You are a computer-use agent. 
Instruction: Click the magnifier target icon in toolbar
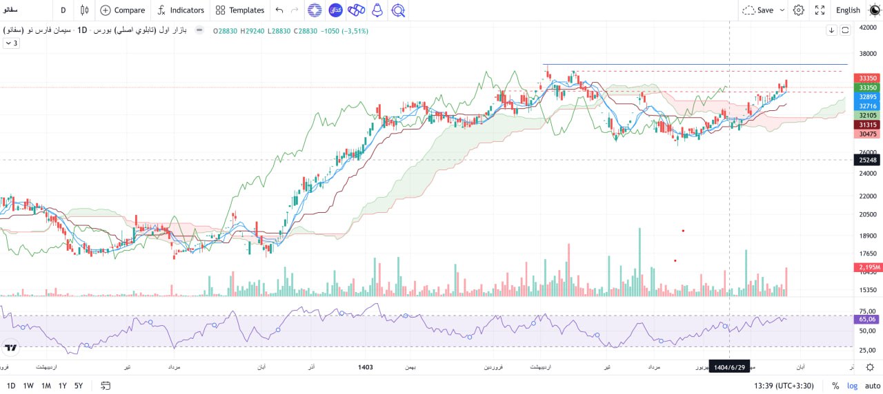pos(398,10)
